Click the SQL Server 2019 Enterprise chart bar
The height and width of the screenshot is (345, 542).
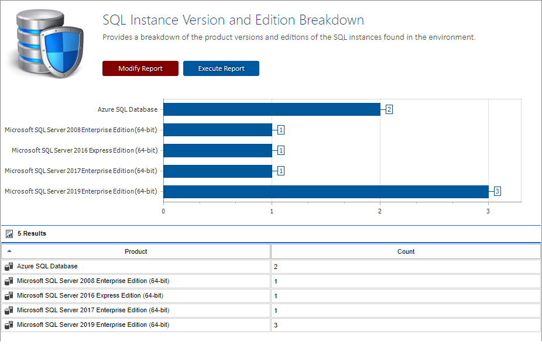tap(326, 191)
